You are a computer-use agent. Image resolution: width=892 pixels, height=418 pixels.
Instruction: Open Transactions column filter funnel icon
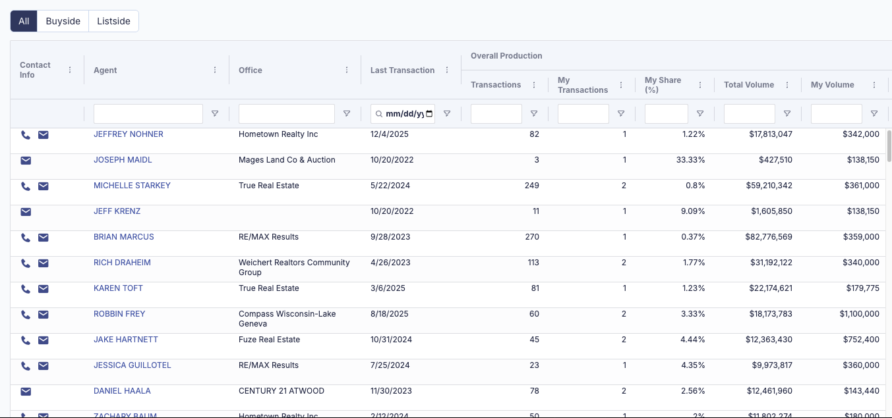[x=534, y=114]
